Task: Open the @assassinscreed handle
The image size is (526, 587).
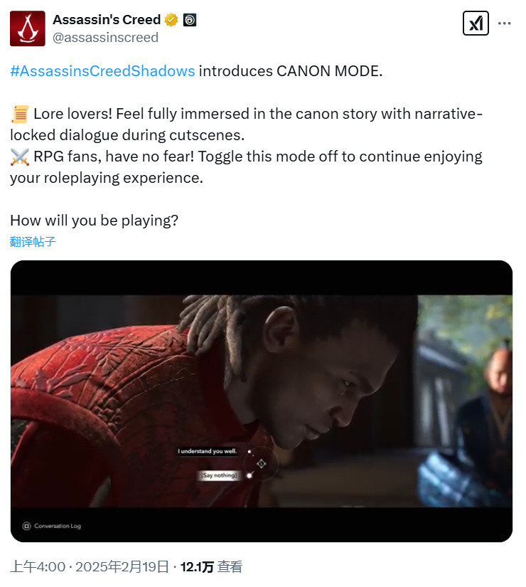Action: [x=105, y=38]
